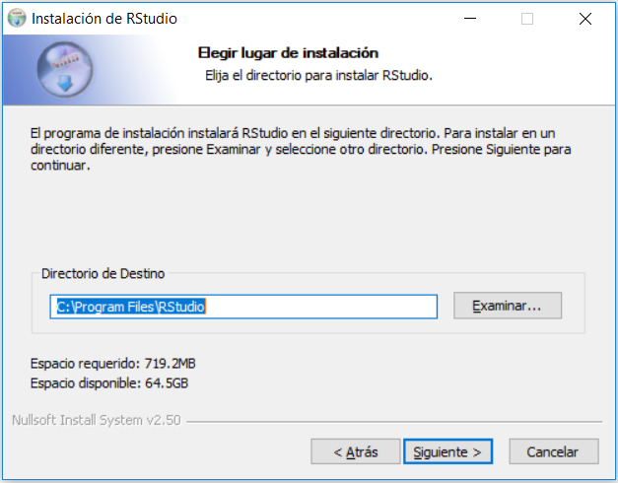
Task: Click blank area inside the destination directory field
Action: (x=321, y=307)
